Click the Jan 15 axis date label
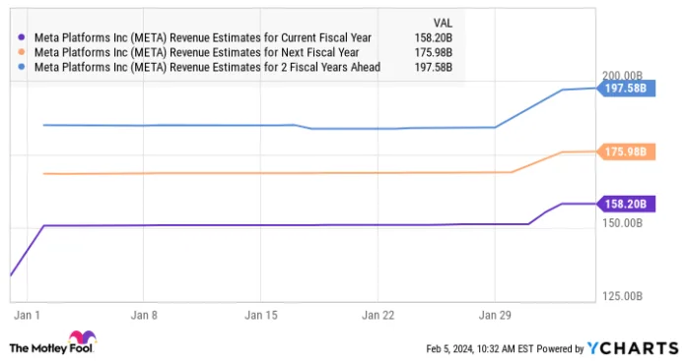The height and width of the screenshot is (361, 686). tap(261, 315)
